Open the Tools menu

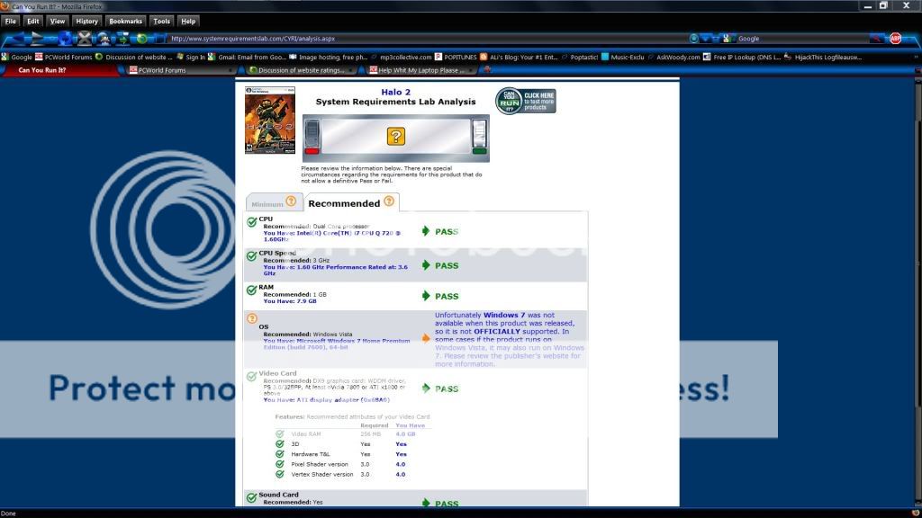tap(161, 22)
